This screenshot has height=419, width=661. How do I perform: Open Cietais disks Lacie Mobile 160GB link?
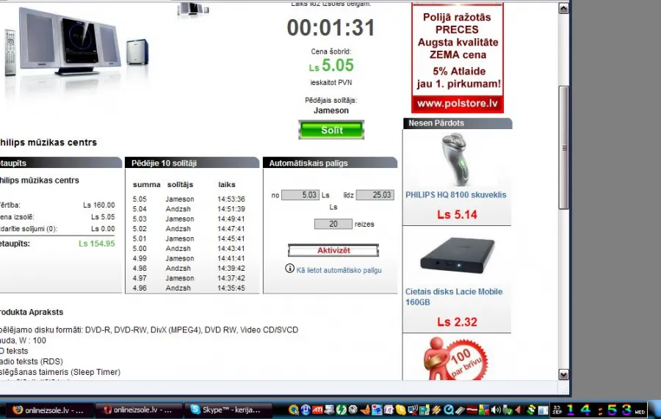point(454,297)
